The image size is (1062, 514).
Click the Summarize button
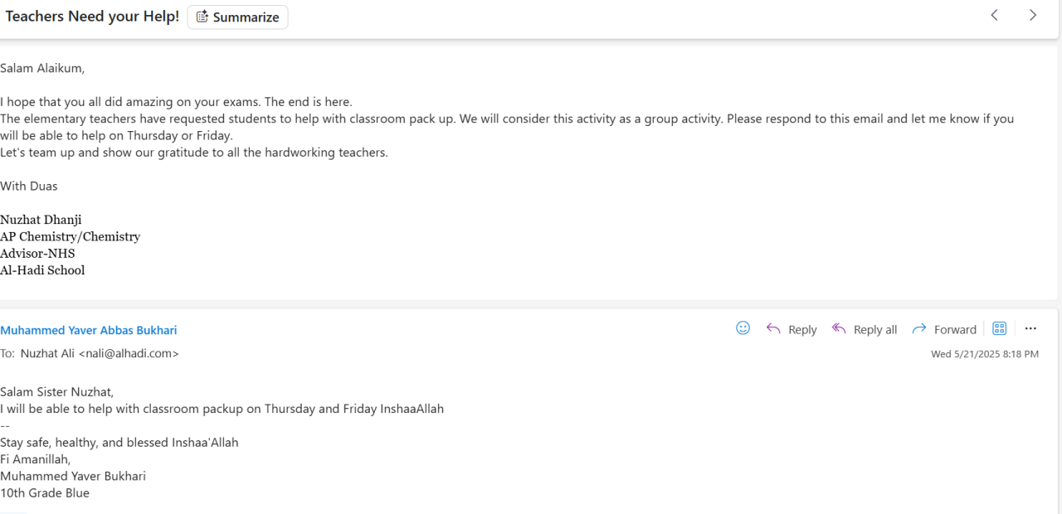click(x=237, y=17)
